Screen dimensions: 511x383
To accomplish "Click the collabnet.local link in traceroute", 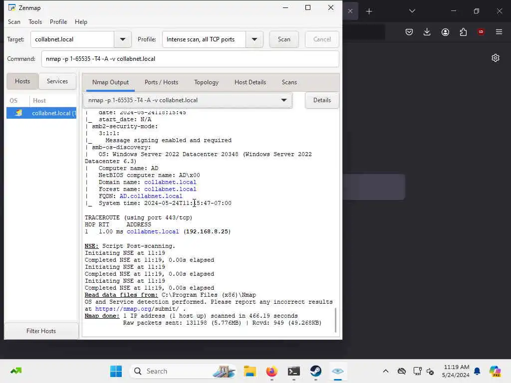I will [153, 231].
